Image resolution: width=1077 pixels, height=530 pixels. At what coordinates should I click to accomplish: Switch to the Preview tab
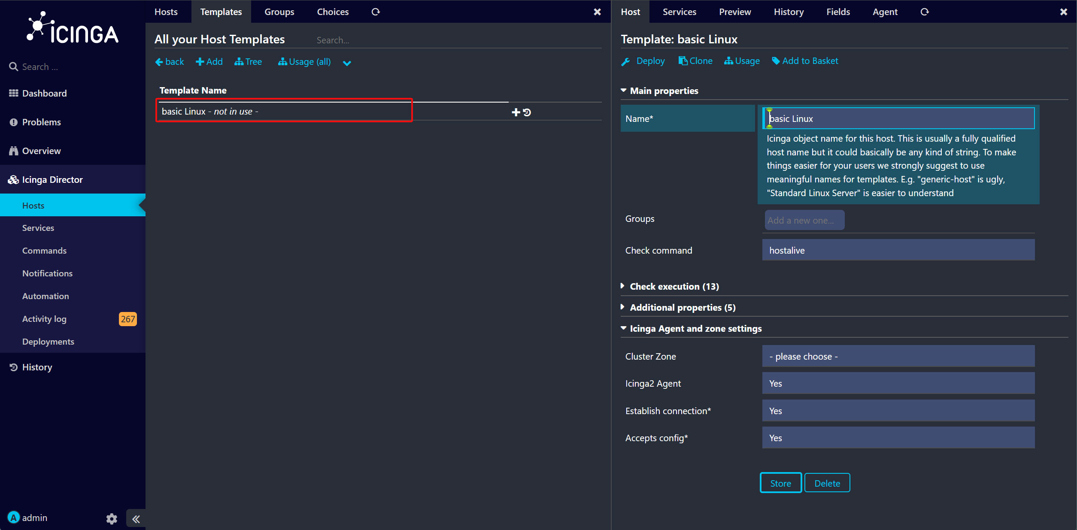tap(735, 12)
